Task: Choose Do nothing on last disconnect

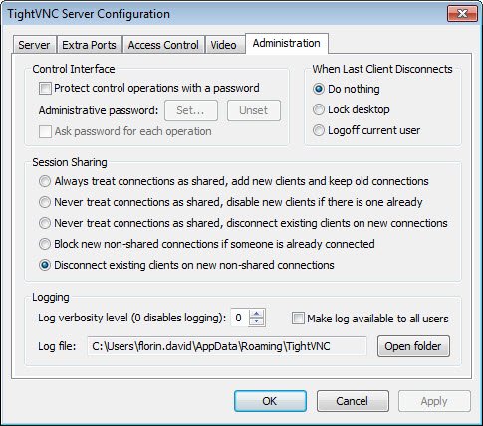Action: 319,89
